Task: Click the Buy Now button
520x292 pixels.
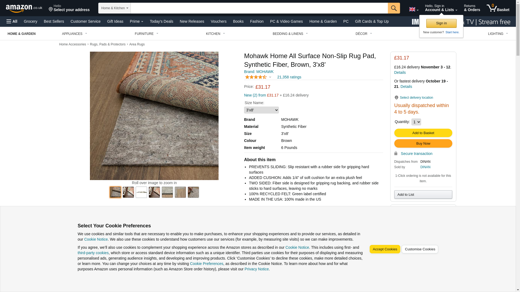Action: click(423, 144)
